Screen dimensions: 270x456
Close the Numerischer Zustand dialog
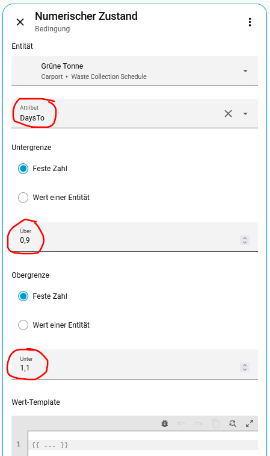[20, 22]
